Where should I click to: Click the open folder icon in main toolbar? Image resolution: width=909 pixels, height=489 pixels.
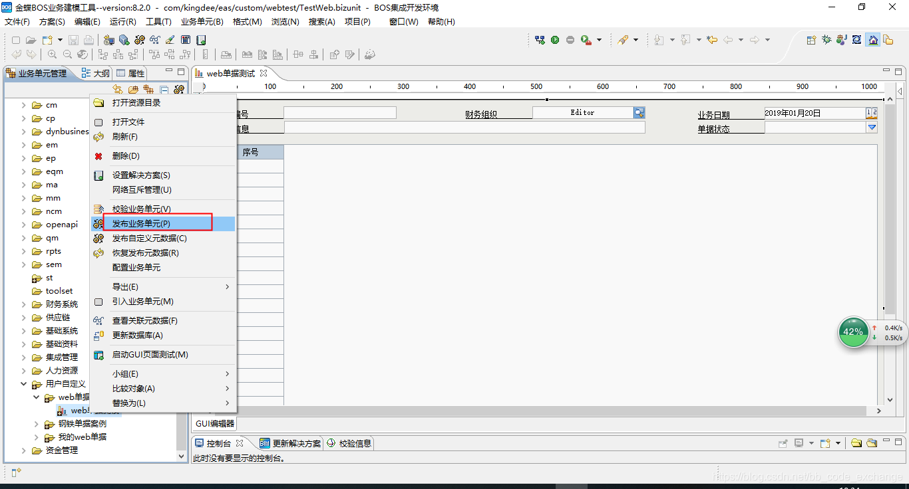coord(31,40)
